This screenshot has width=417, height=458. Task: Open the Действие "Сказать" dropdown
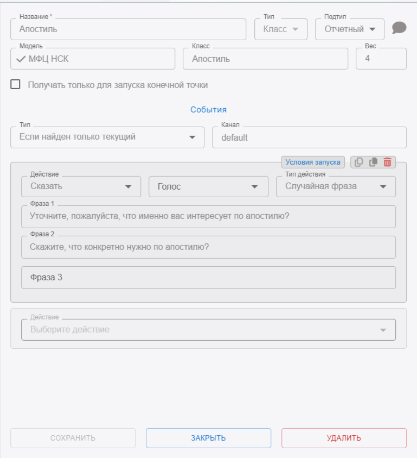pyautogui.click(x=81, y=186)
